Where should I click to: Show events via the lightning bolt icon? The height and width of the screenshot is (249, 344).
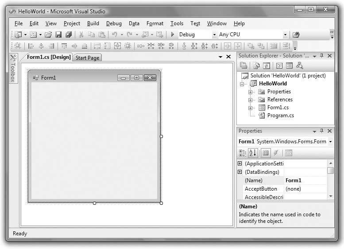[276, 153]
